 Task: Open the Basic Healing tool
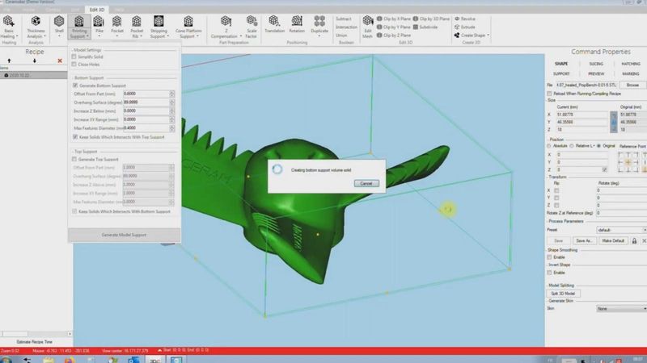[x=8, y=26]
